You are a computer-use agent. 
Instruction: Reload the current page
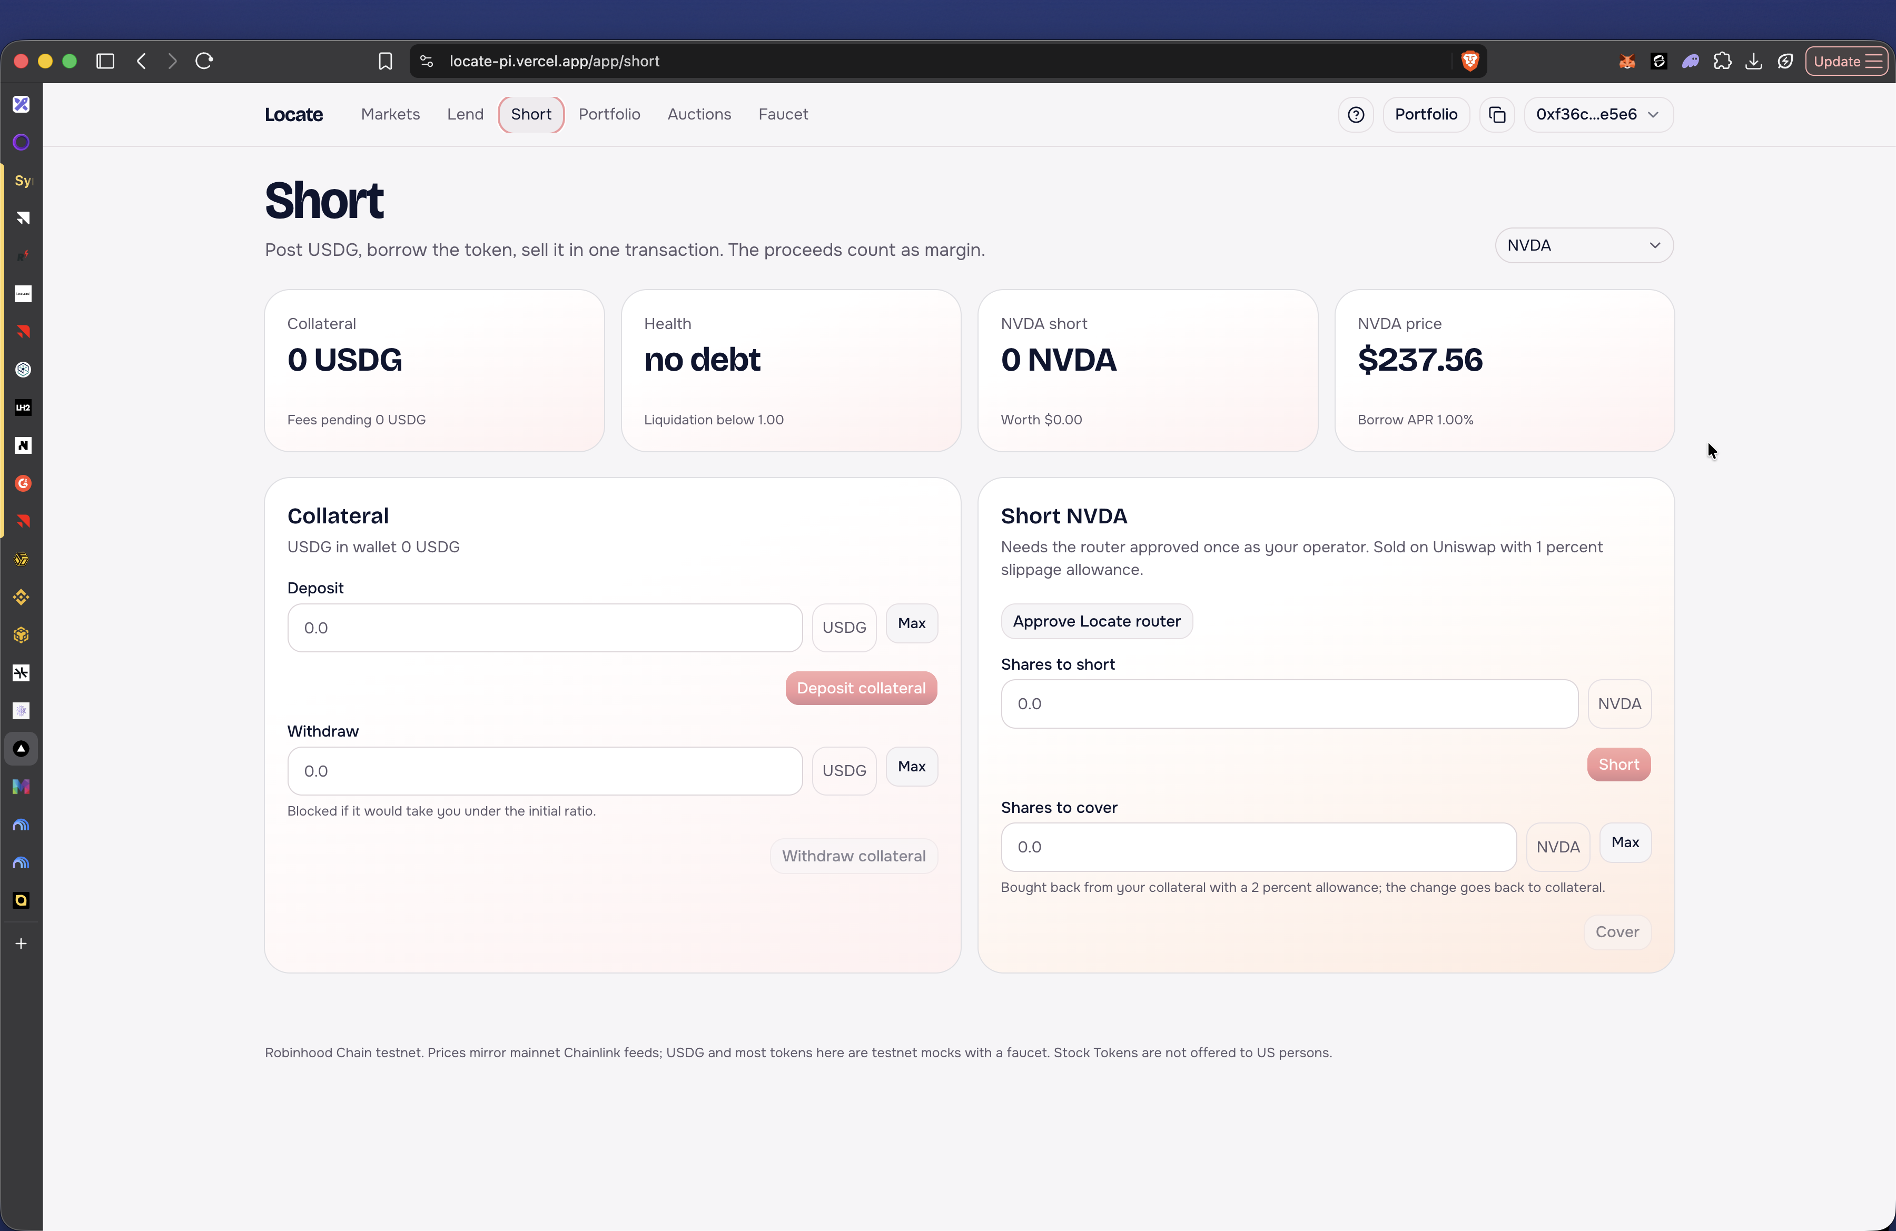tap(204, 61)
